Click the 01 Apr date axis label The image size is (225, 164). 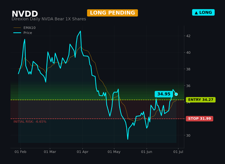[x=82, y=152]
